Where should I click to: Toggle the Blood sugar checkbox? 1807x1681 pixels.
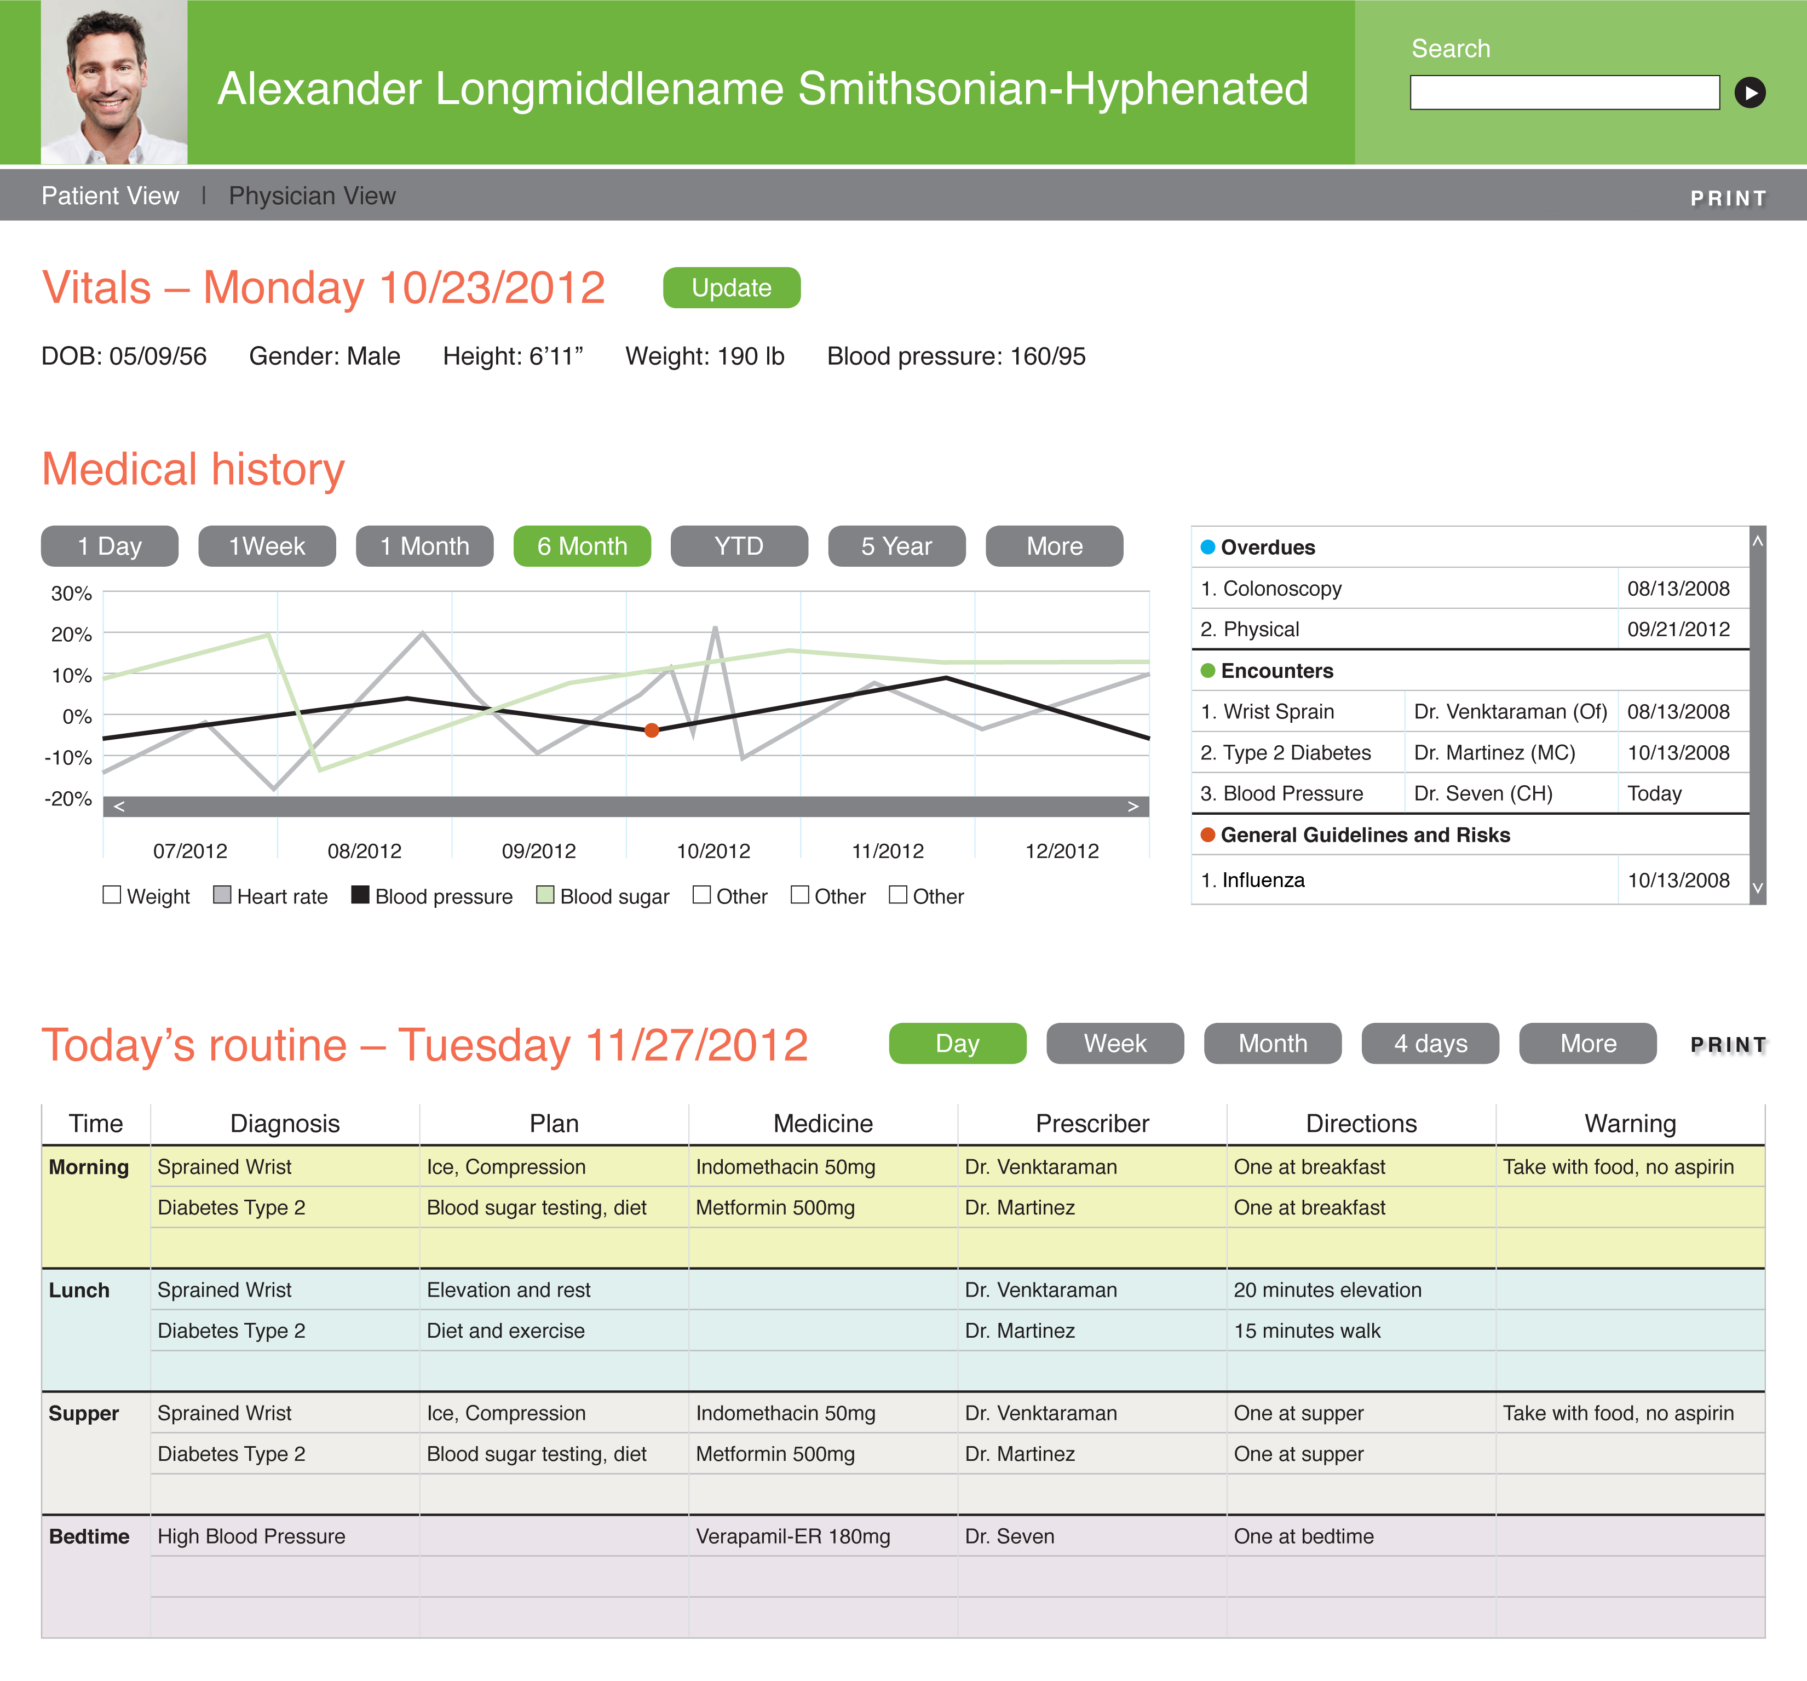point(544,895)
